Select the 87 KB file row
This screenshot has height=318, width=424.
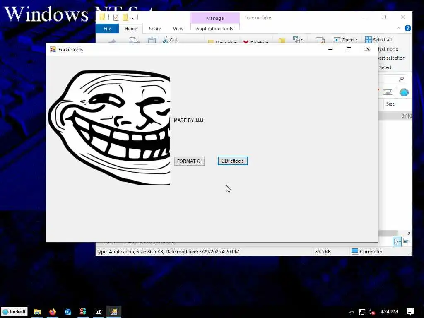coord(395,116)
